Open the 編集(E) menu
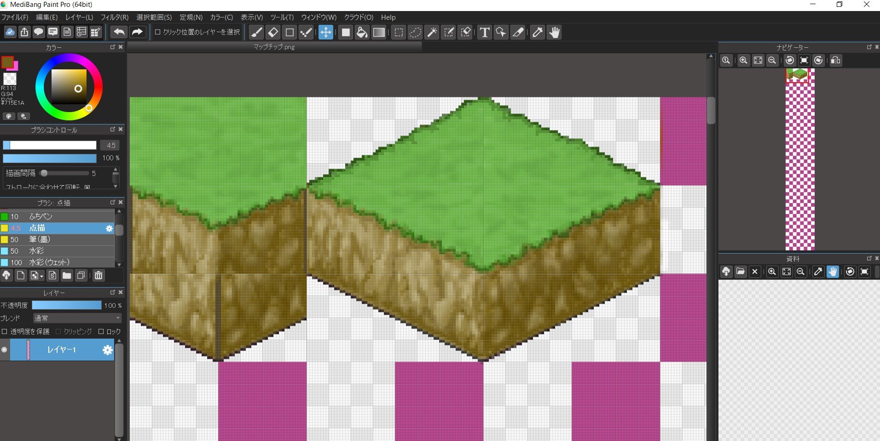The image size is (880, 441). [47, 17]
